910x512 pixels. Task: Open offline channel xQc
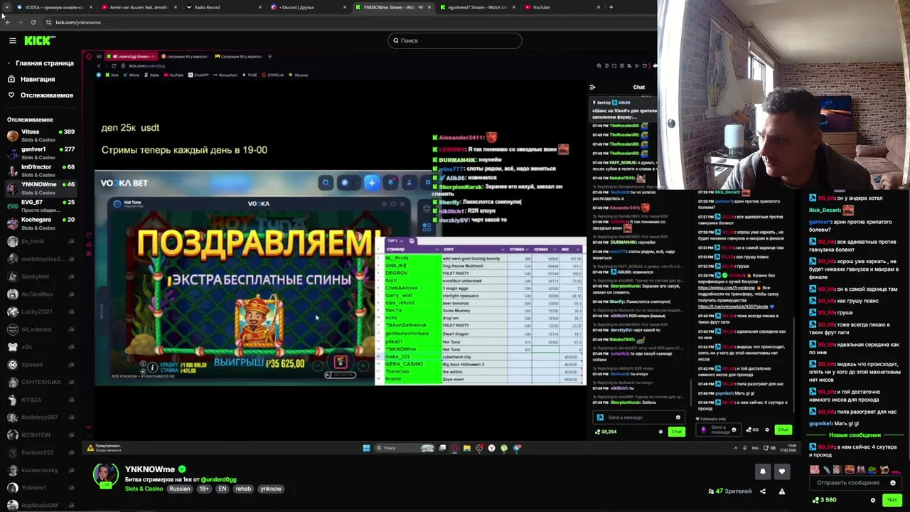coord(40,346)
